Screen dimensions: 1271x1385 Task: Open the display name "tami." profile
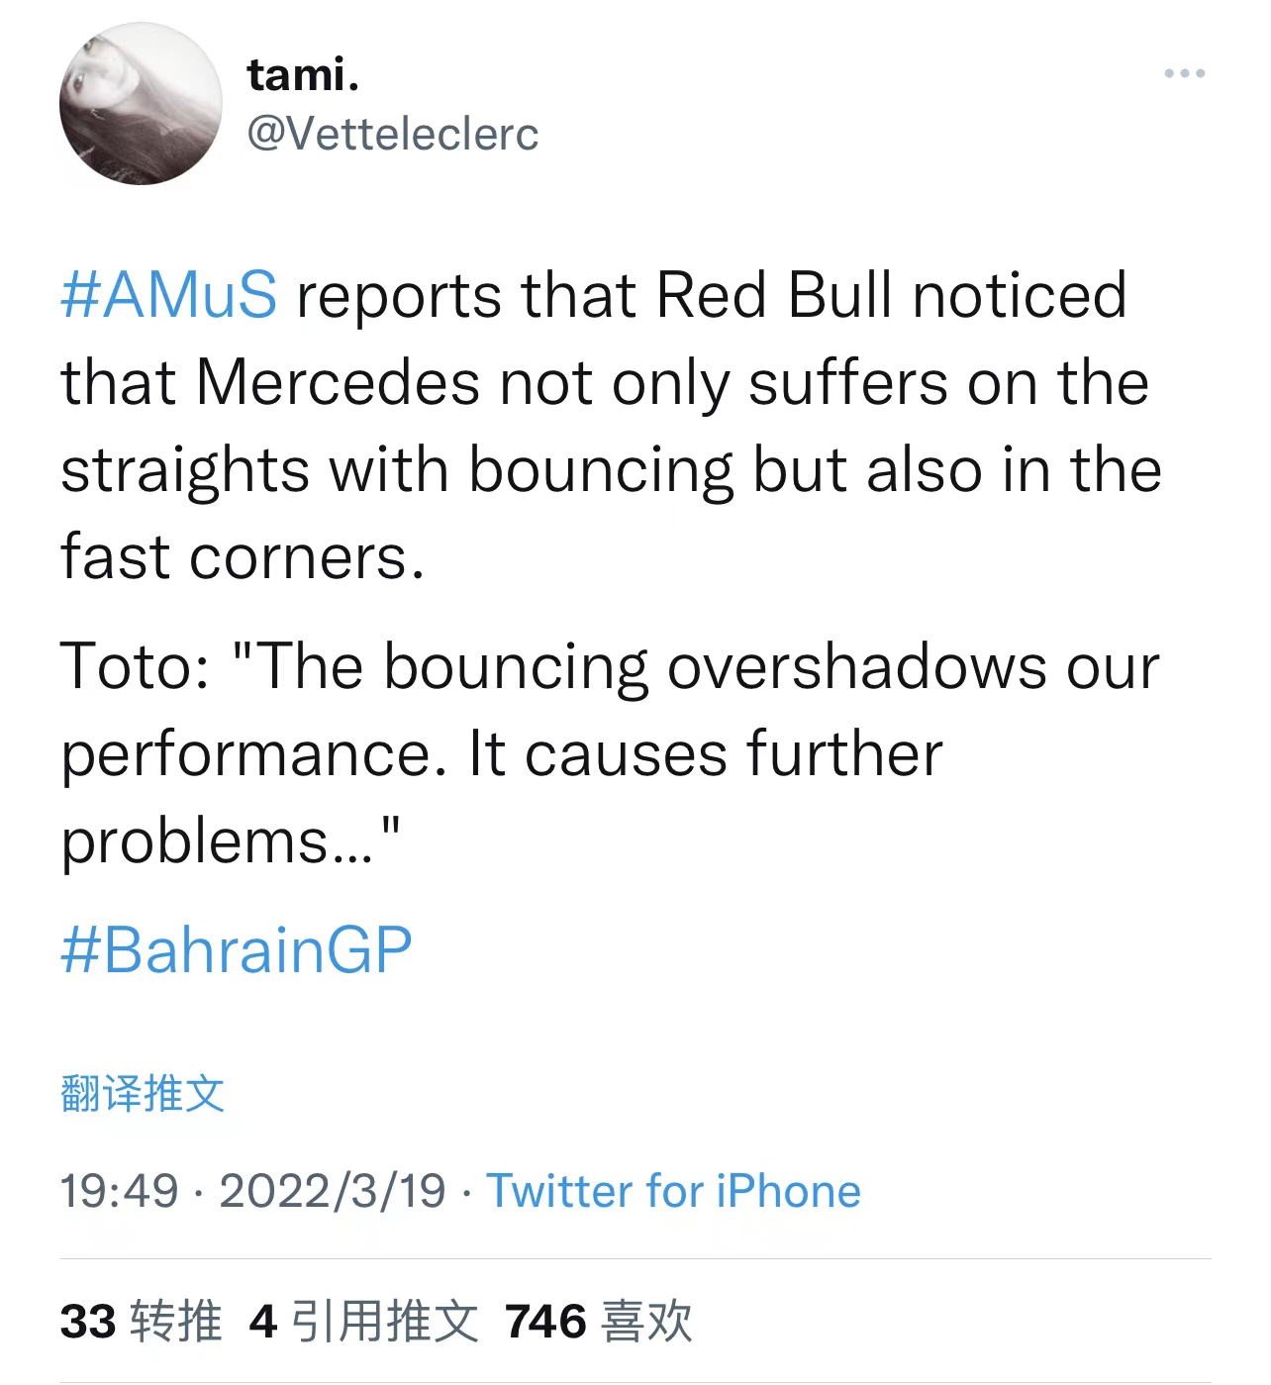pyautogui.click(x=303, y=74)
